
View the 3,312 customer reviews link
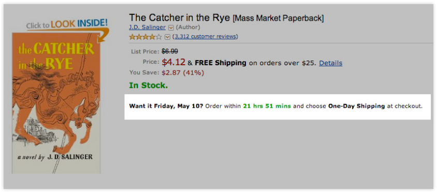206,37
